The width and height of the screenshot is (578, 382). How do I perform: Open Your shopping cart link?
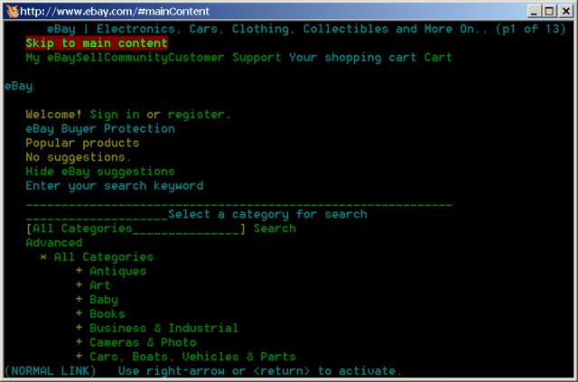pos(352,58)
